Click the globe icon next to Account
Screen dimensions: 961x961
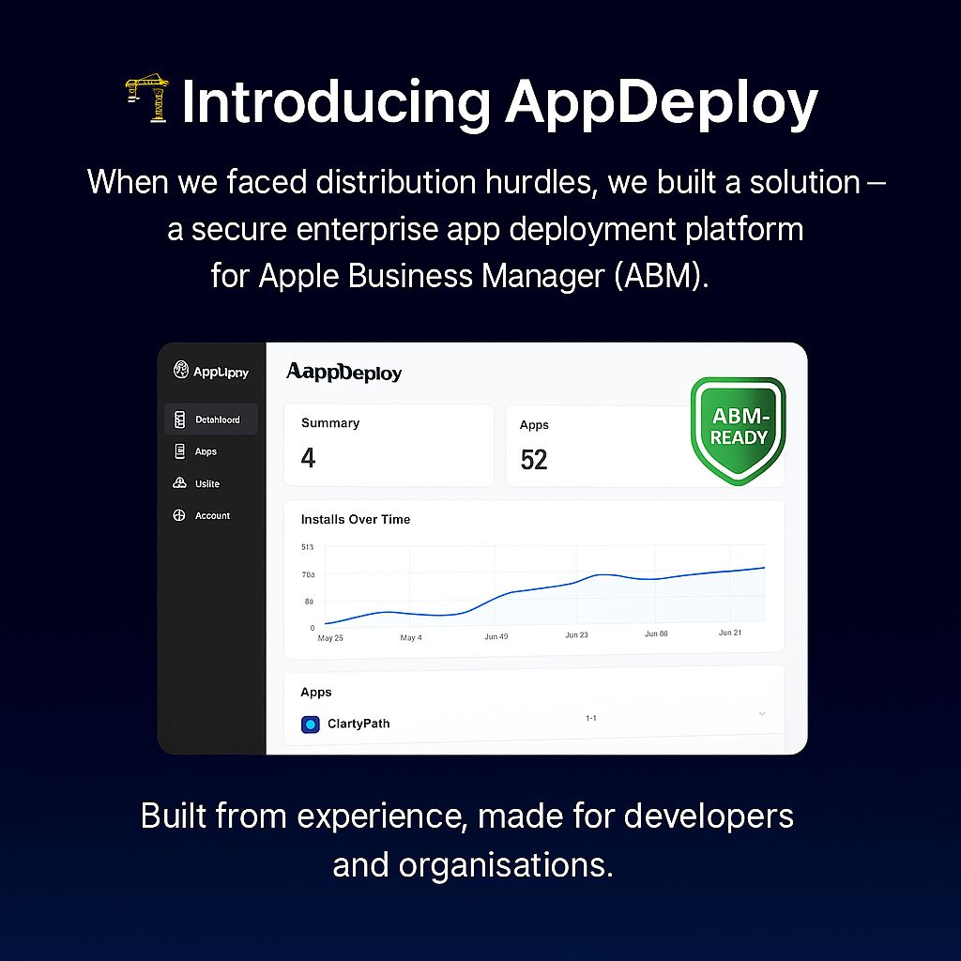pyautogui.click(x=179, y=515)
